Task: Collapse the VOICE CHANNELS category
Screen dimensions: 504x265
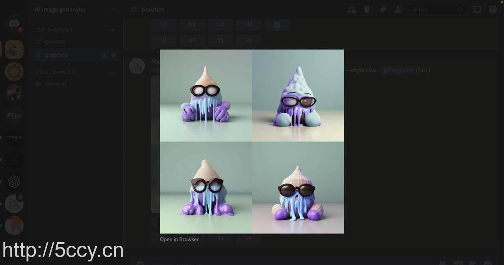Action: [53, 72]
